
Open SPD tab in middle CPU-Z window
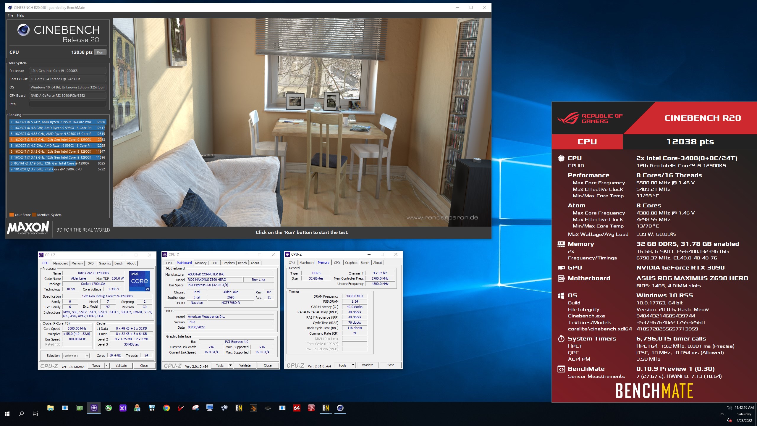click(214, 263)
